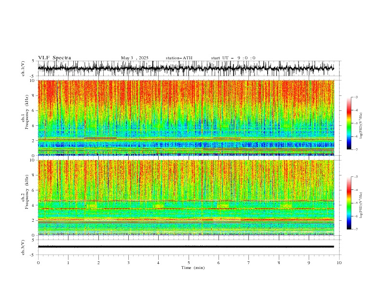Click the ch.2 colorbar "log(PSD)(V²/Hz)" label
Image resolution: width=382 pixels, height=295 pixels.
(x=361, y=205)
